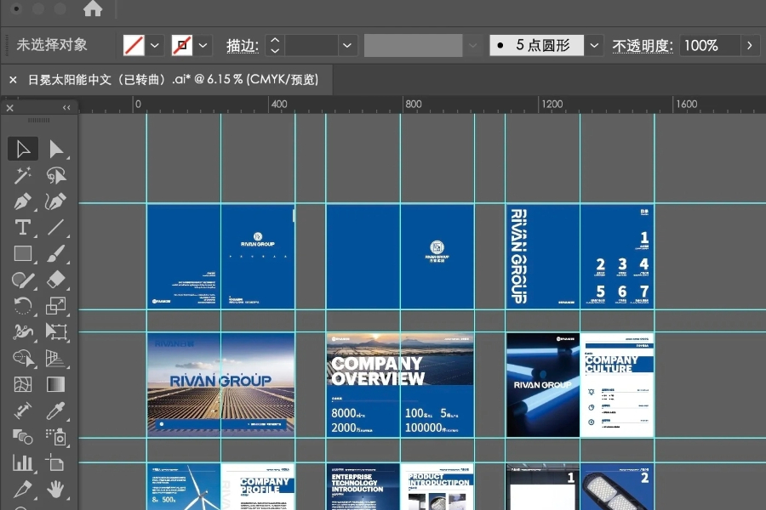Activate the Magic Wand tool
The height and width of the screenshot is (510, 766).
point(23,175)
